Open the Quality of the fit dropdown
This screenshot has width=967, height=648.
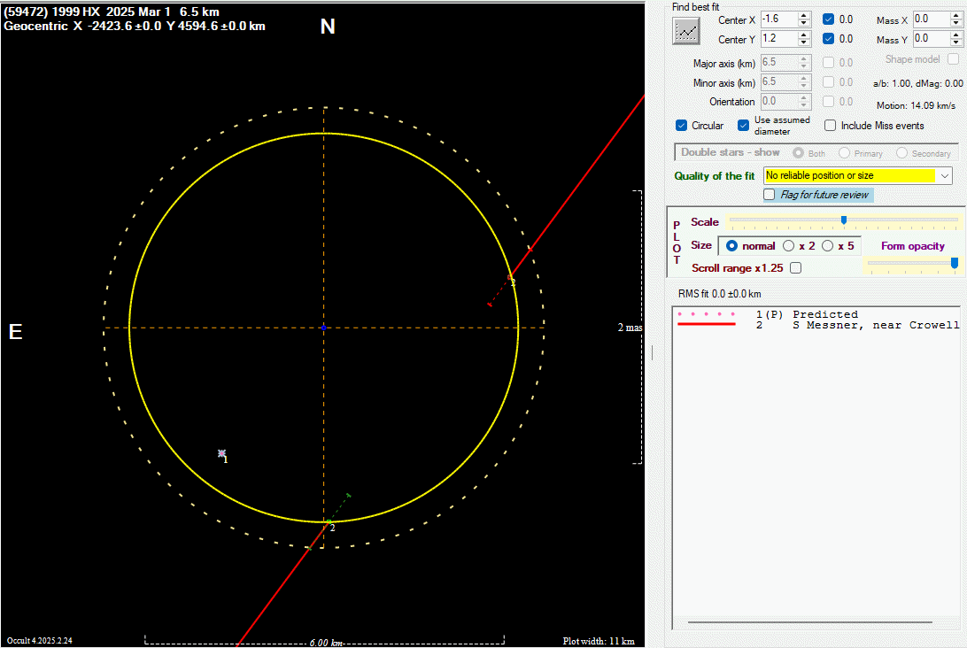coord(946,176)
